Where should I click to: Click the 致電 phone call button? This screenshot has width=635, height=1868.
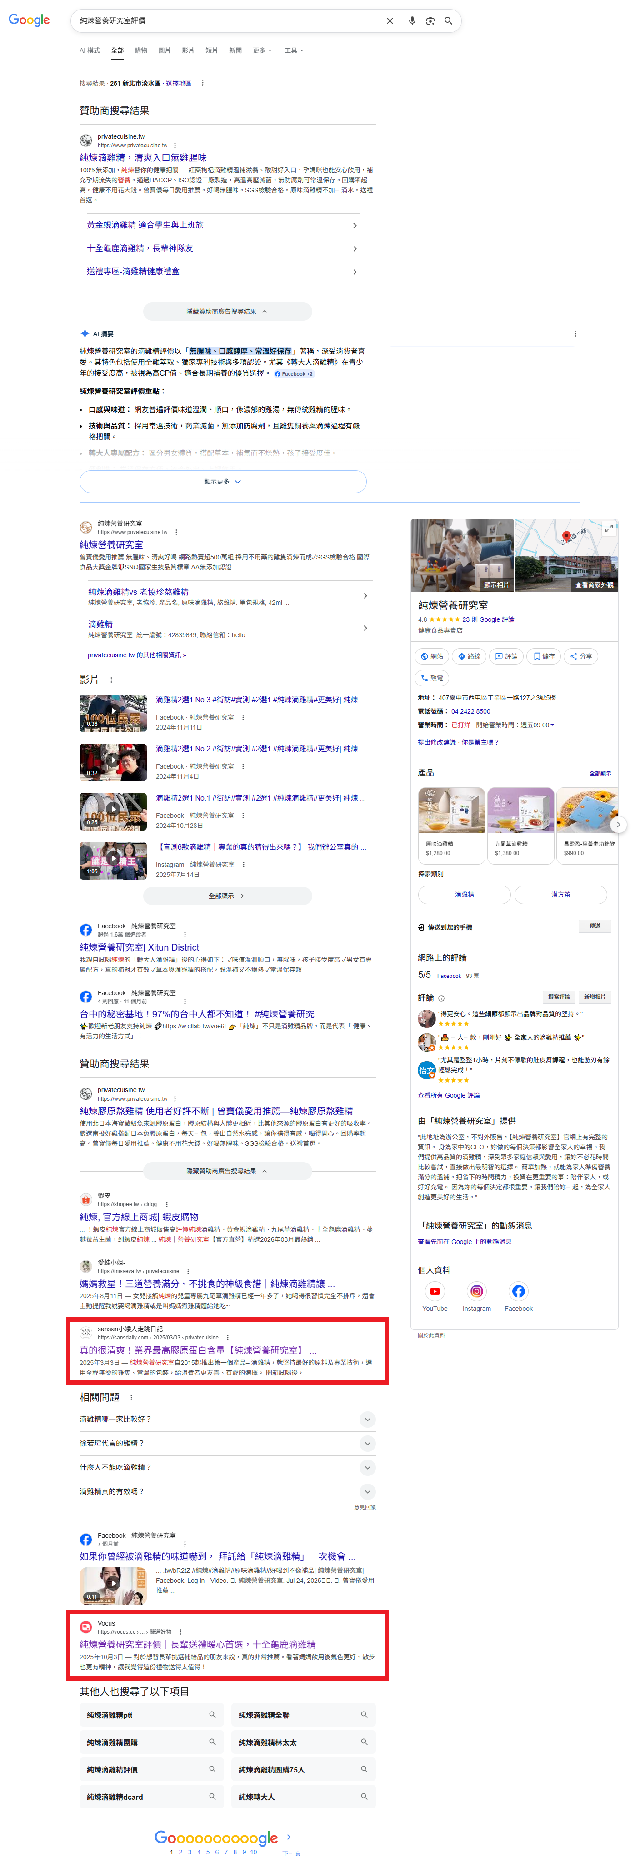click(x=432, y=678)
